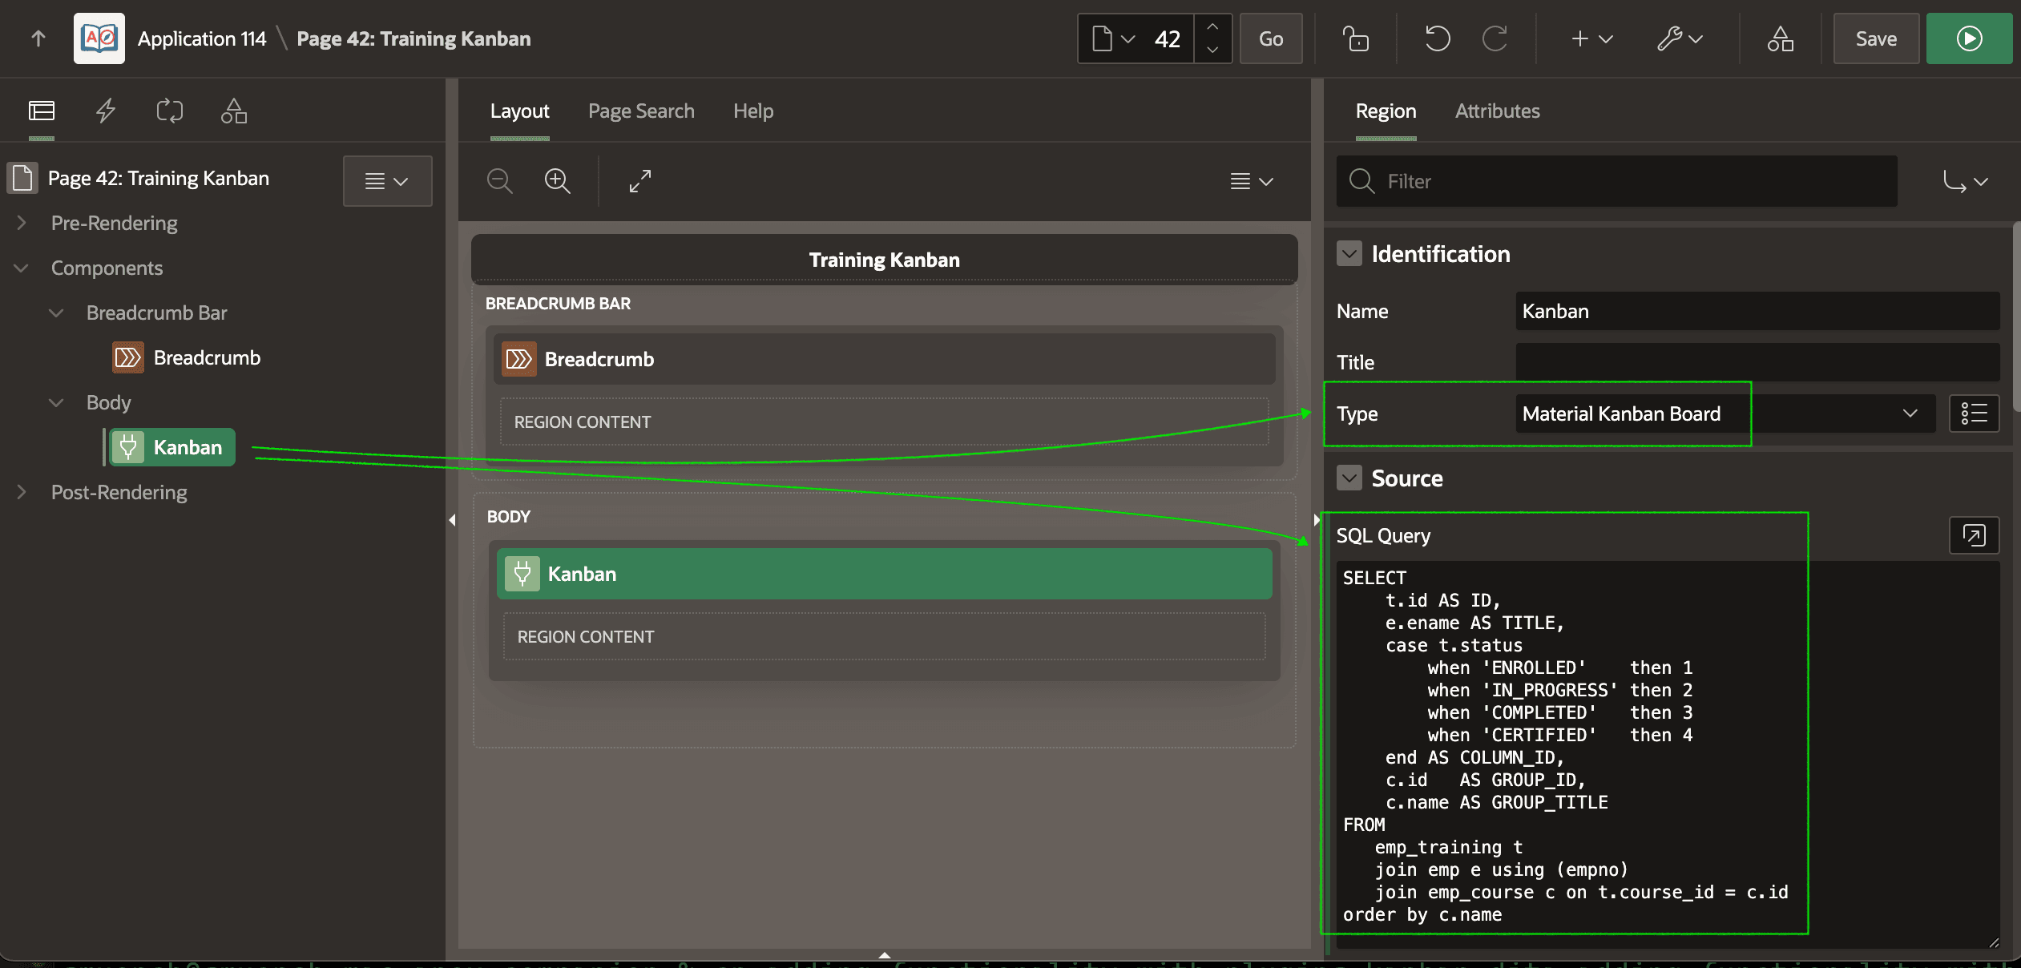Open the Create plus menu
2021x968 pixels.
pos(1591,38)
